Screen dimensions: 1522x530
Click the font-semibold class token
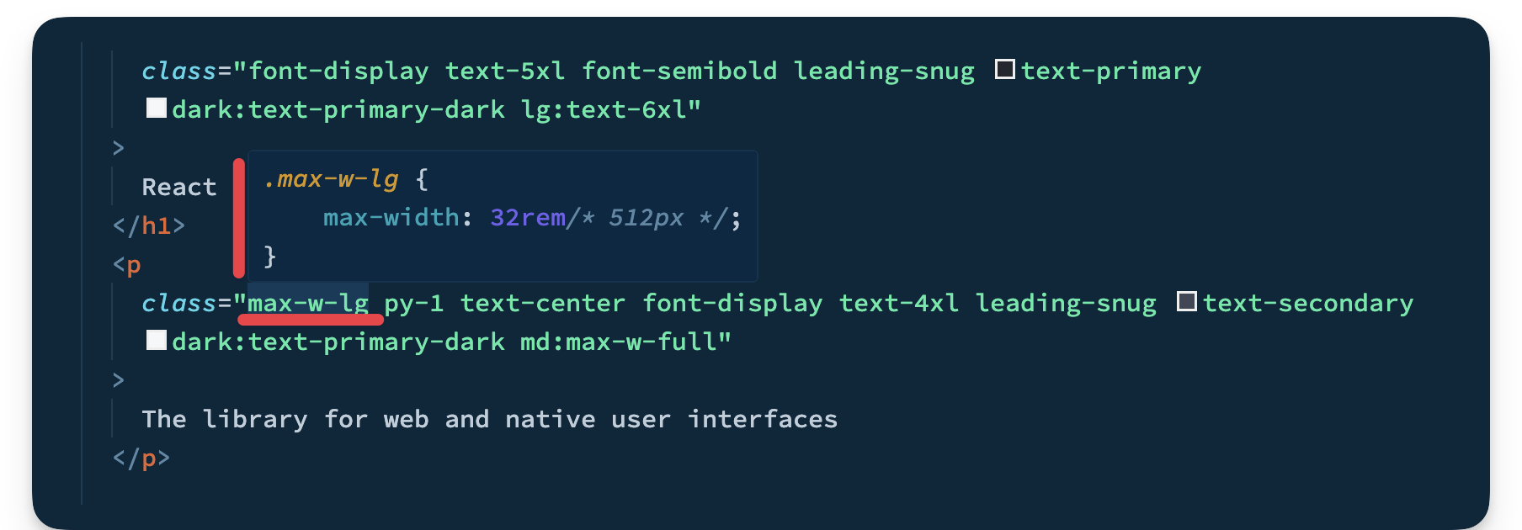[x=679, y=71]
